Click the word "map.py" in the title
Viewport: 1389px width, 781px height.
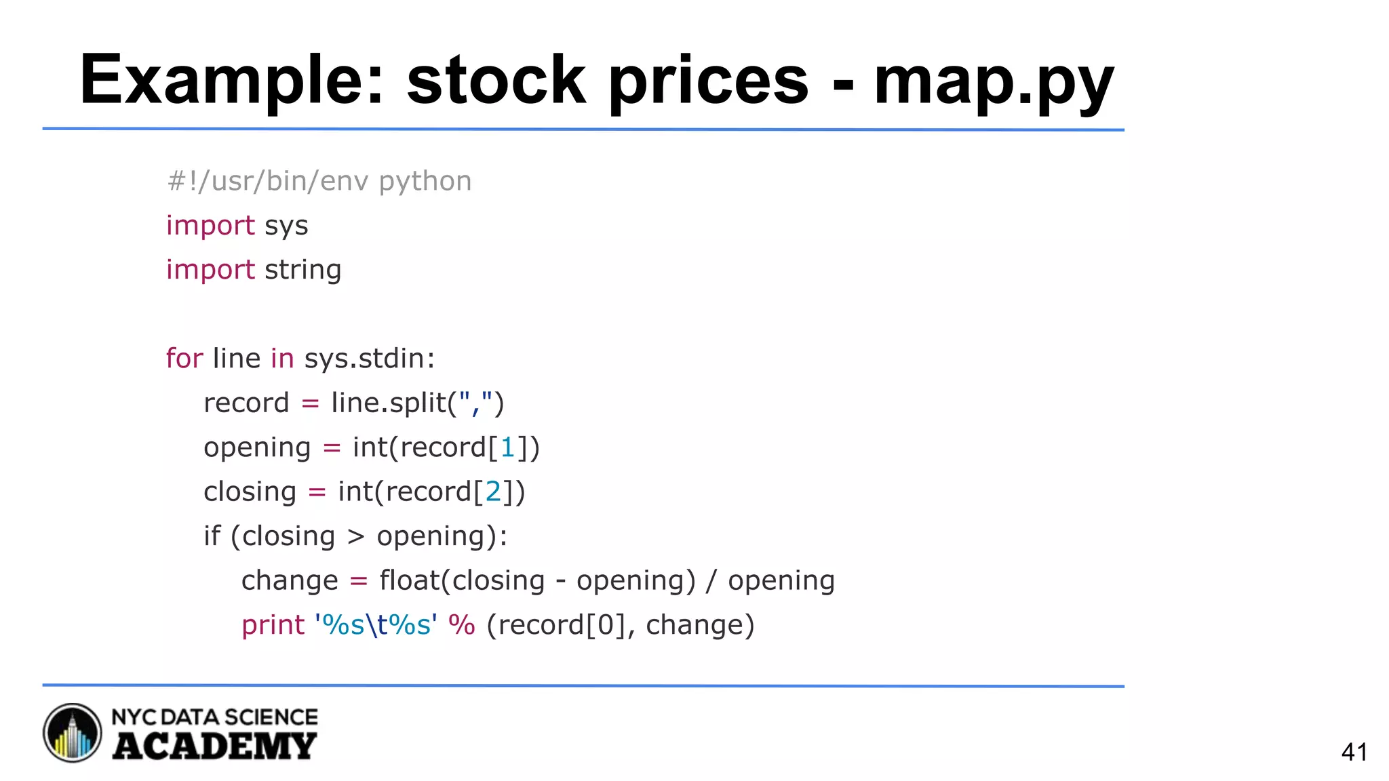point(994,82)
